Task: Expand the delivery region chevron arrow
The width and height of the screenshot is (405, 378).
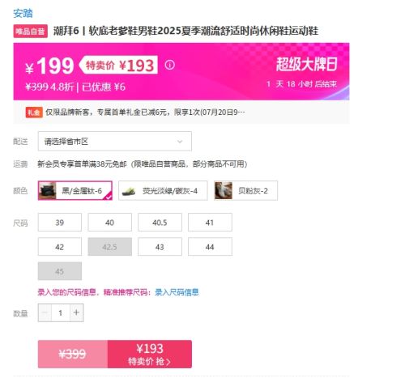Action: 180,142
